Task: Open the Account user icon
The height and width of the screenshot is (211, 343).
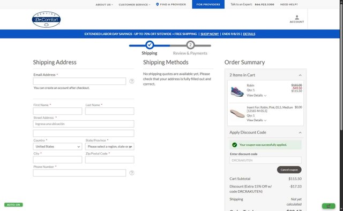Action: click(297, 17)
